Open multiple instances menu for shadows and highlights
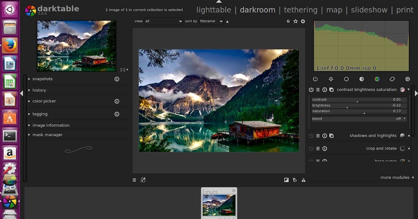This screenshot has width=418, height=219. pyautogui.click(x=331, y=136)
